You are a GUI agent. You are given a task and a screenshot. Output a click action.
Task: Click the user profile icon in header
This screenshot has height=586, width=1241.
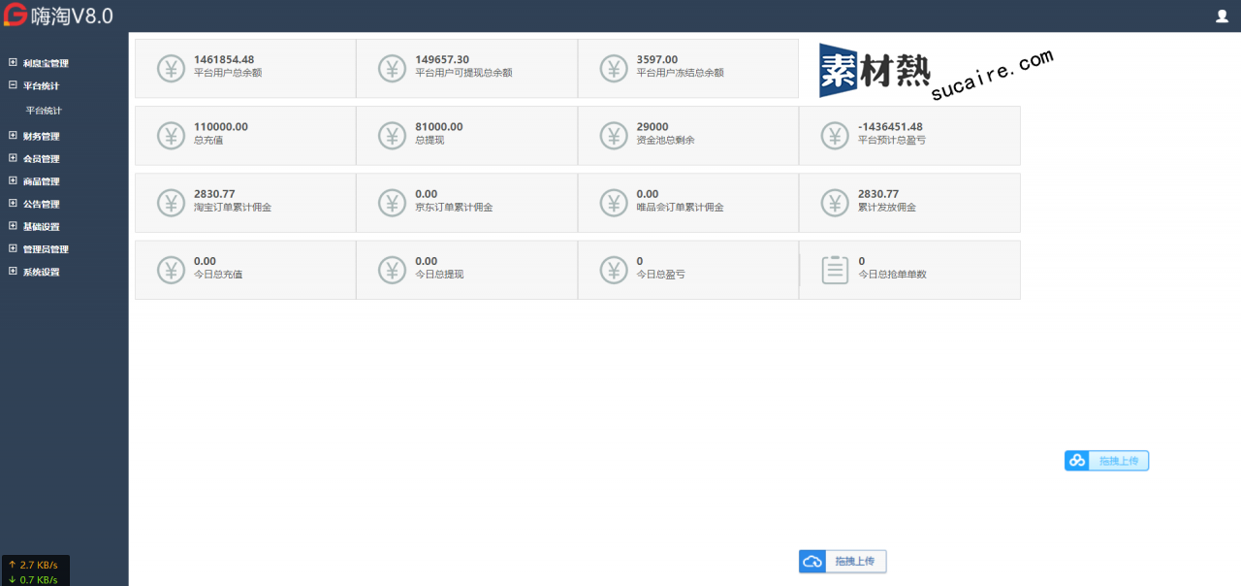point(1222,16)
